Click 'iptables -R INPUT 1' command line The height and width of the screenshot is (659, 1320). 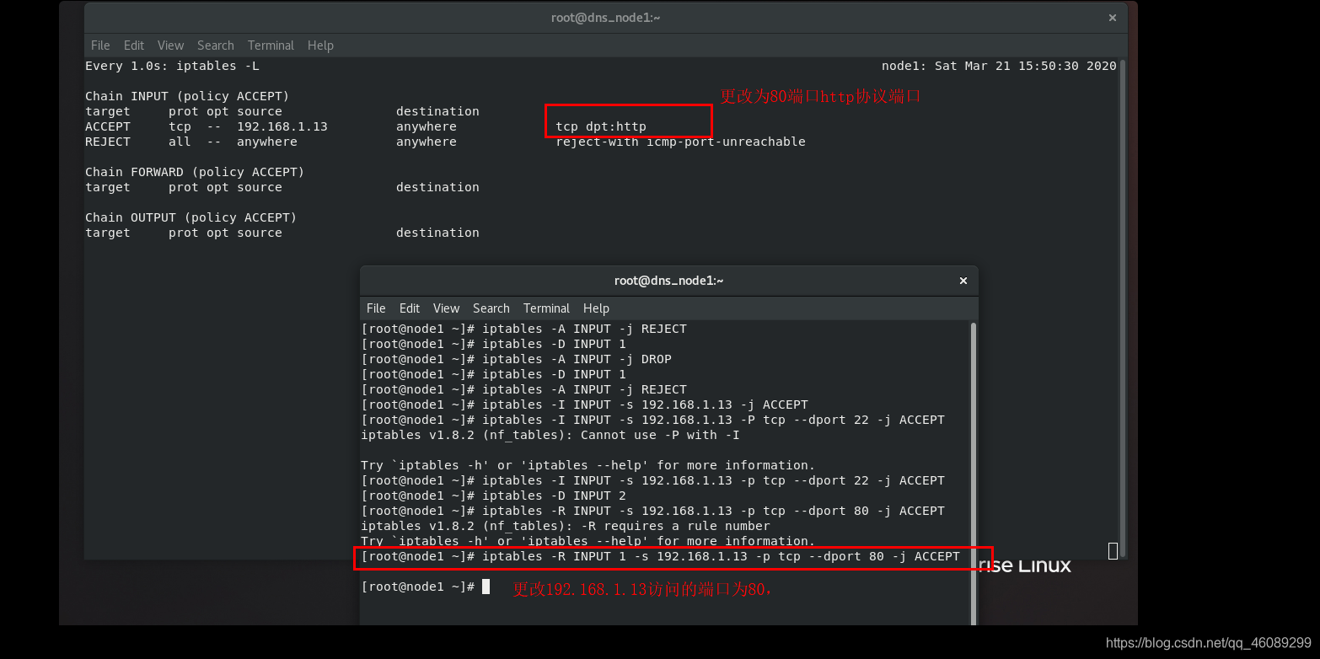[660, 556]
